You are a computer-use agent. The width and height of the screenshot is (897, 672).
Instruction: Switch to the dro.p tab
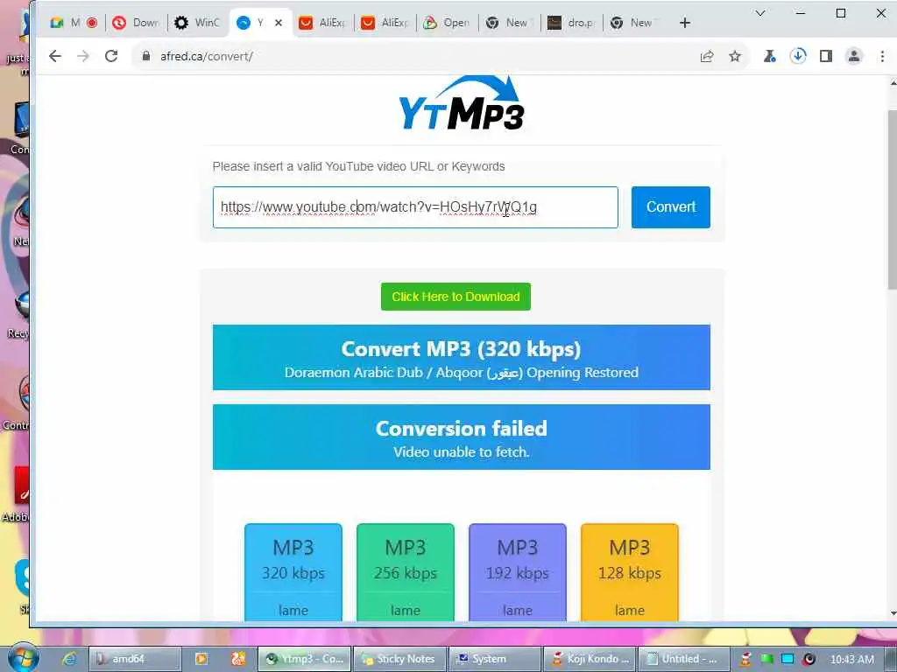point(572,23)
